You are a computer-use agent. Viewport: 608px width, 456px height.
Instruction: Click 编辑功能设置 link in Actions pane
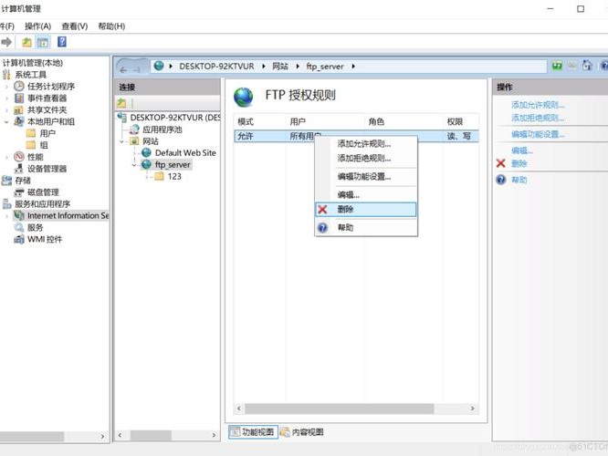[538, 134]
